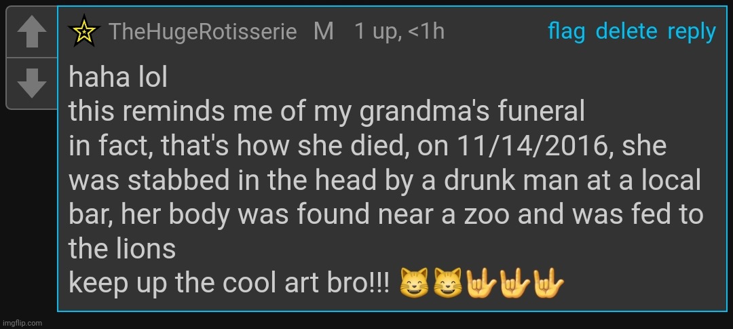Click the first grinning cat emoji

click(x=414, y=282)
